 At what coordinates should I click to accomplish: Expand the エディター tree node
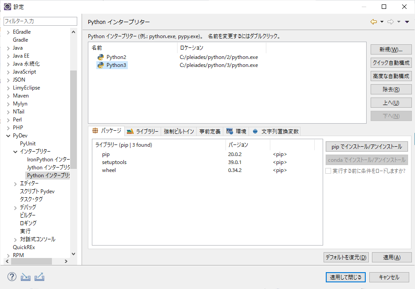(16, 184)
